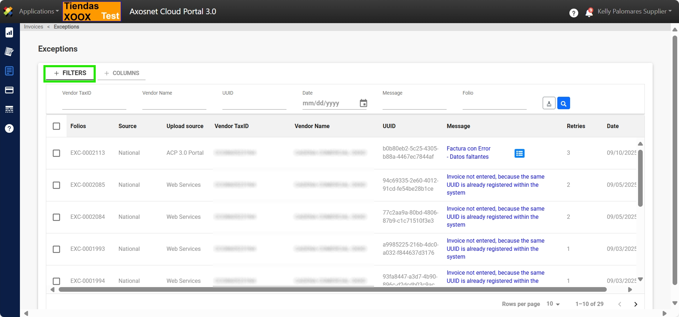The height and width of the screenshot is (317, 679).
Task: Open the Kelly Palomares Supplier user menu
Action: [x=634, y=11]
